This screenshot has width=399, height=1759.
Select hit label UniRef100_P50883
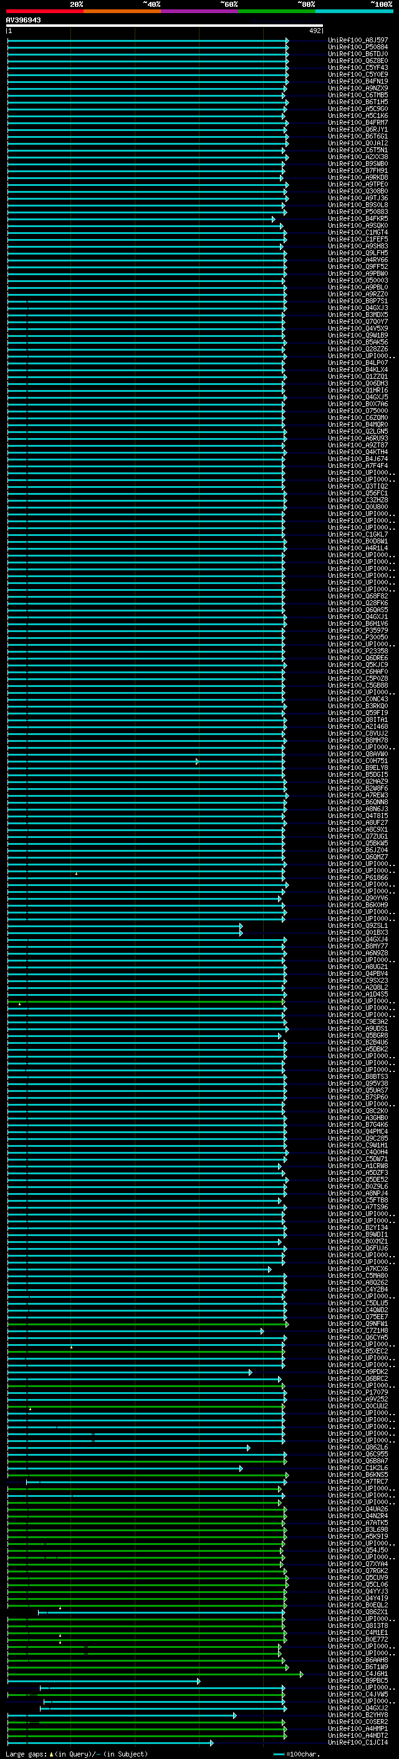(x=358, y=212)
